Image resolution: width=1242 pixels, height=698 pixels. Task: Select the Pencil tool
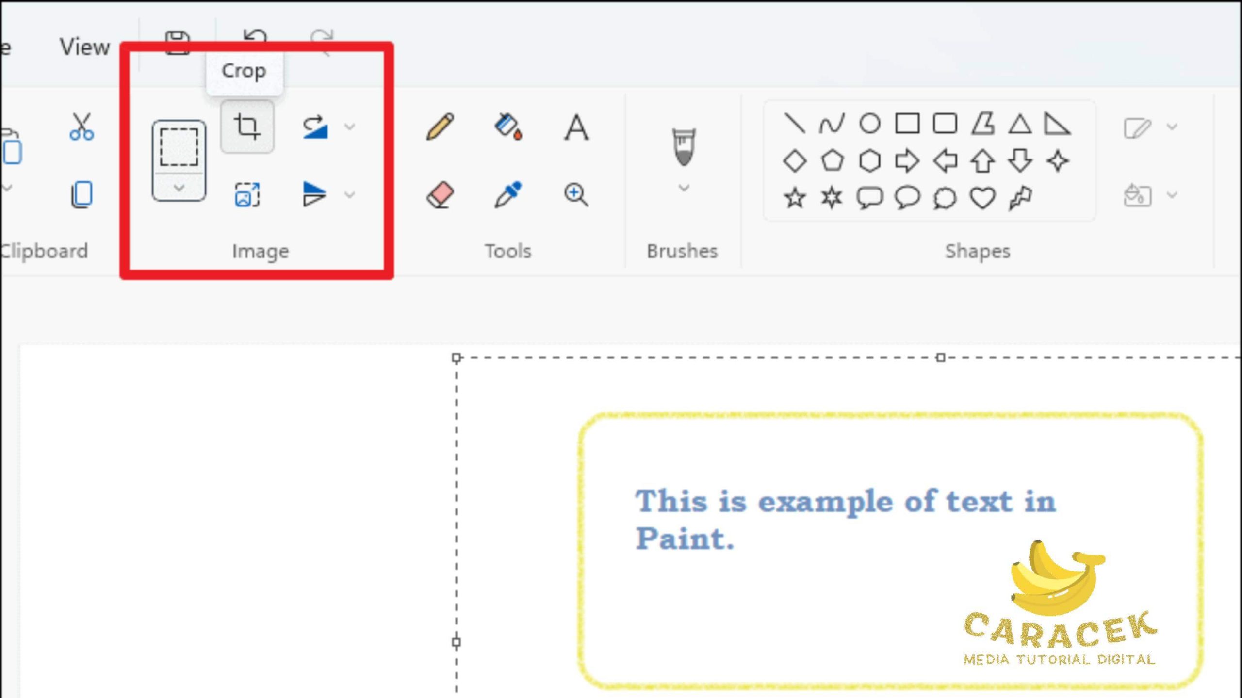pyautogui.click(x=440, y=127)
